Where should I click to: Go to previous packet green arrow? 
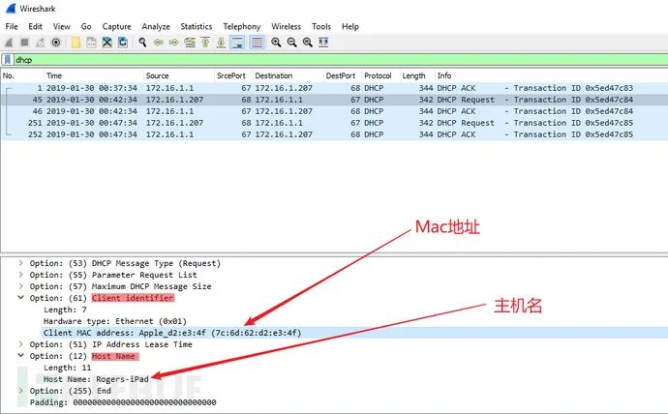[159, 43]
